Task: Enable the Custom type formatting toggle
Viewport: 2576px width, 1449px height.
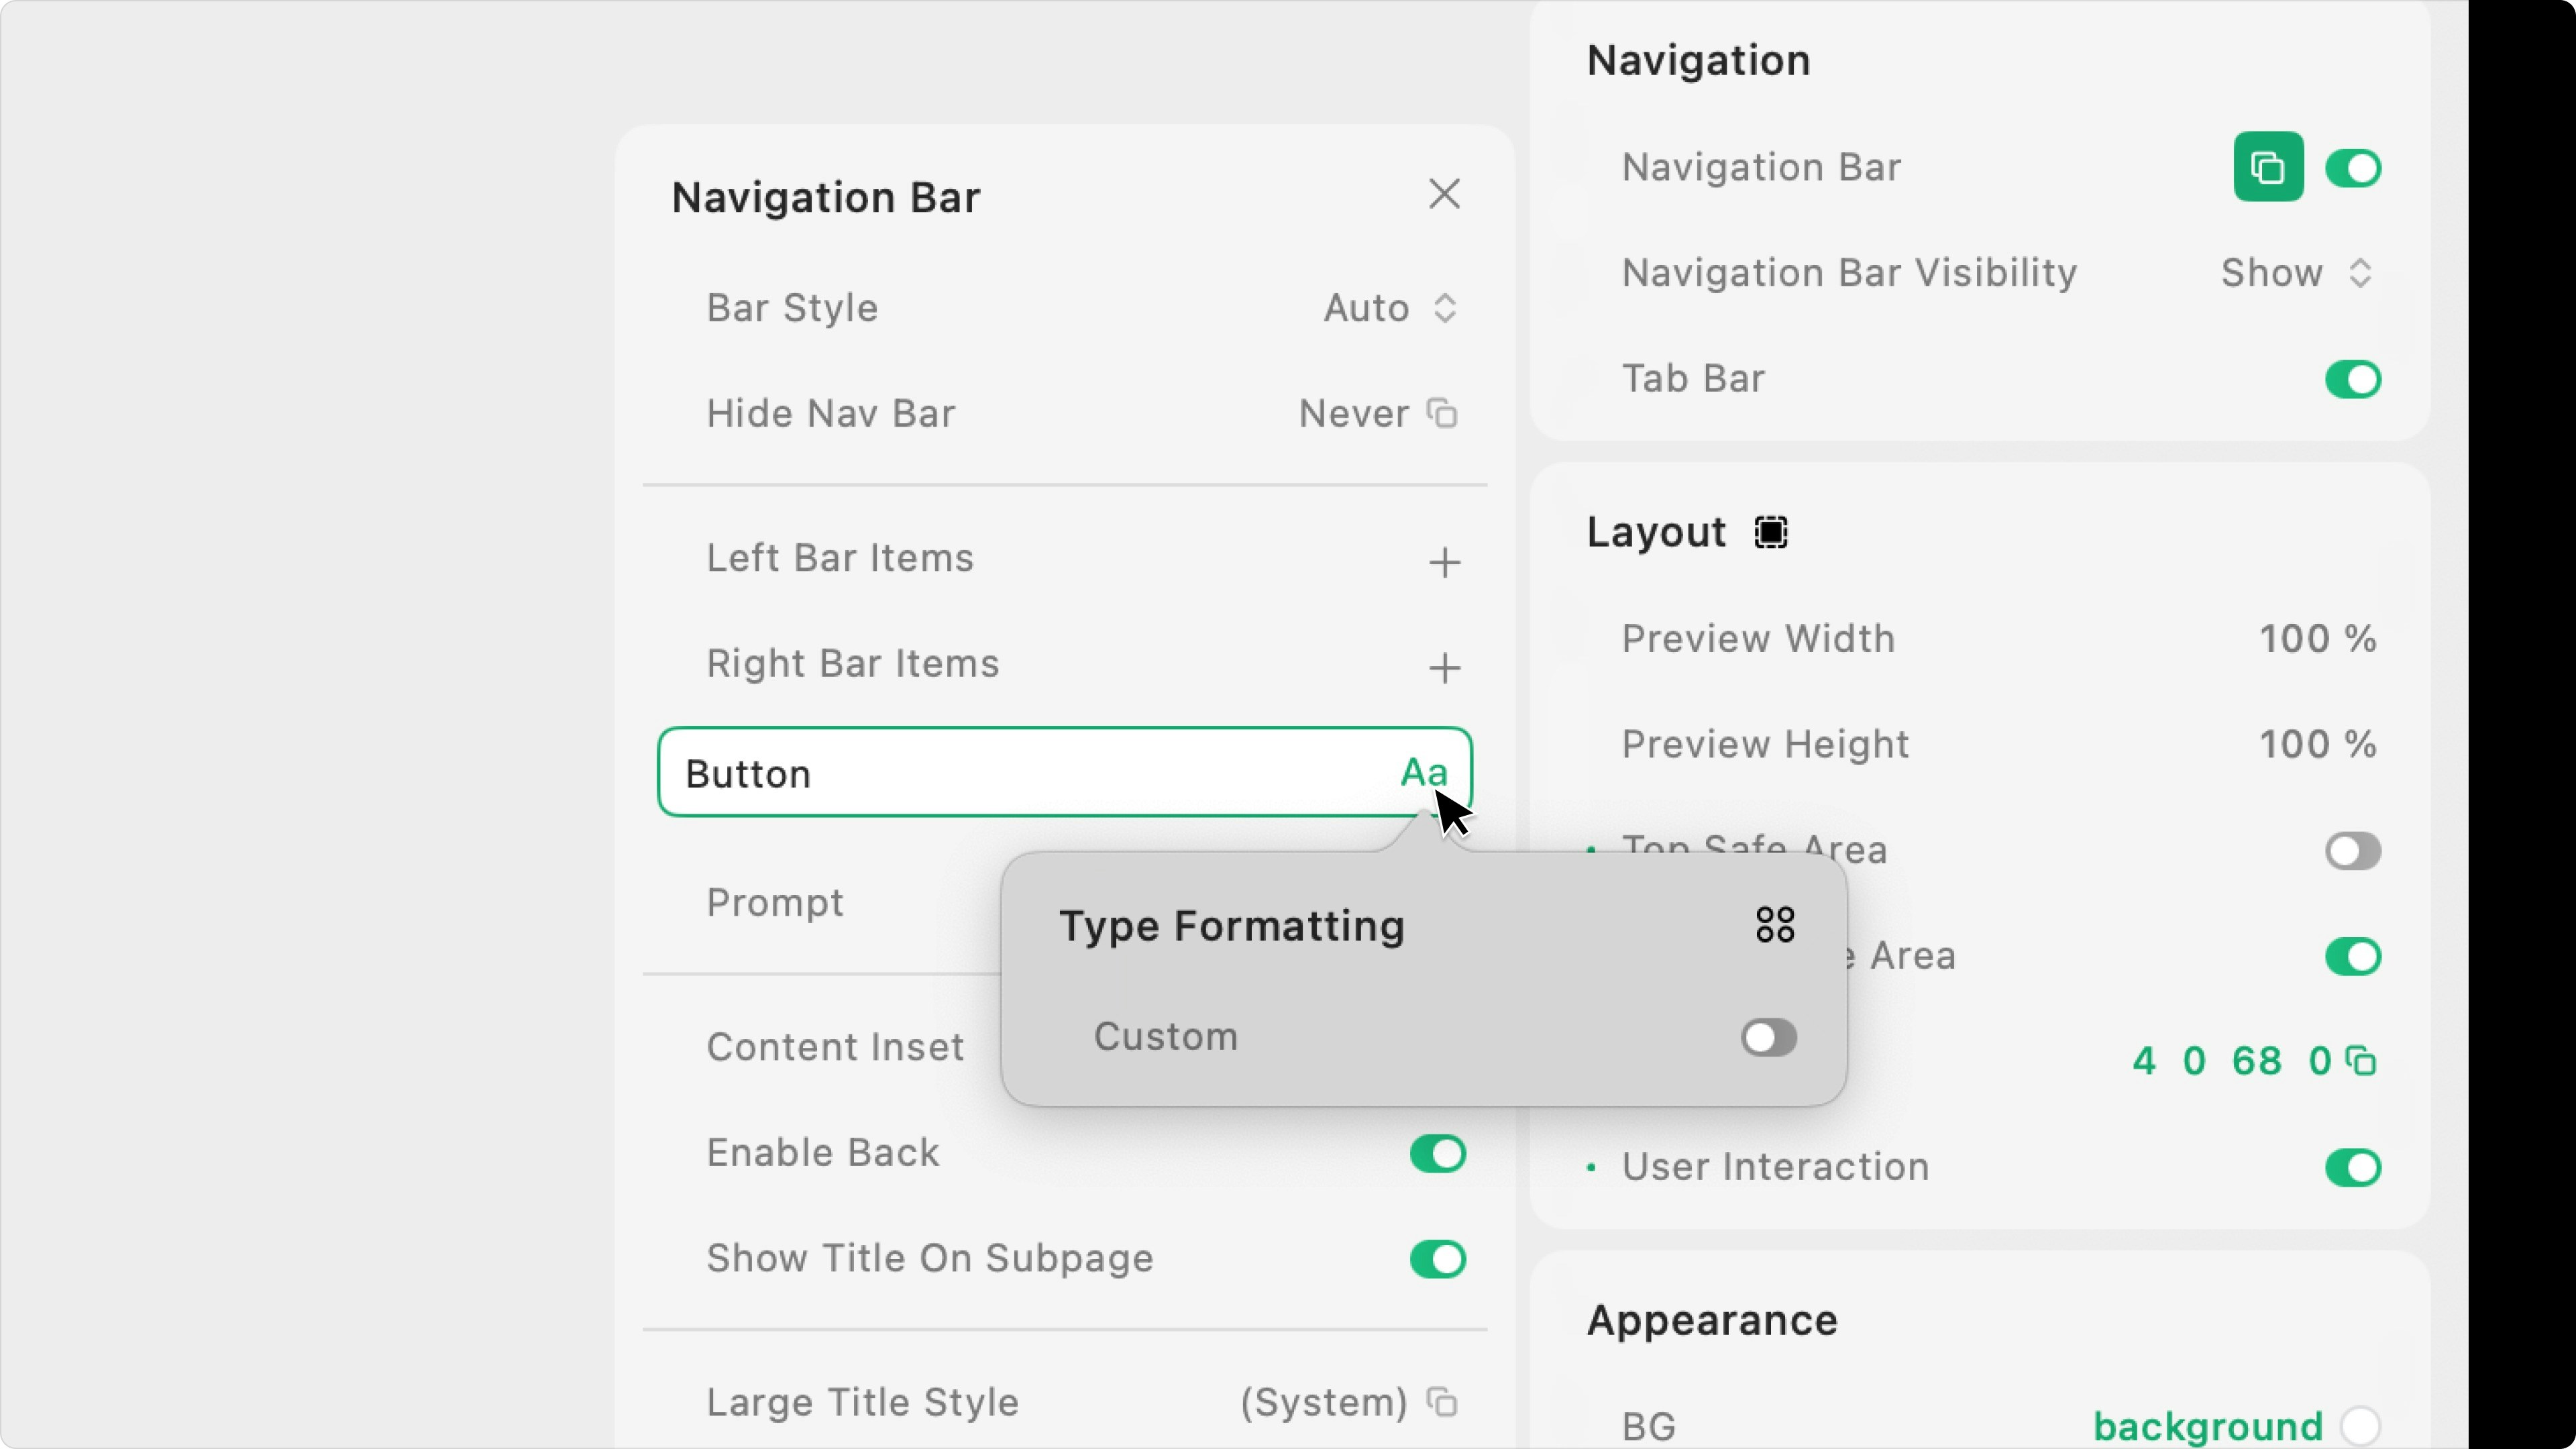Action: (x=1768, y=1037)
